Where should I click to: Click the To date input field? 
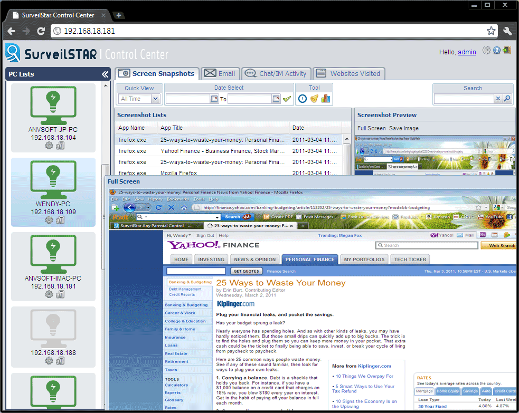click(x=250, y=99)
